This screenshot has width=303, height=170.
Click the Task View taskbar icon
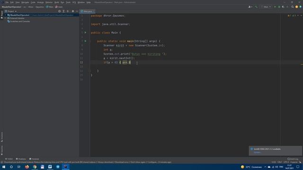tap(19, 167)
